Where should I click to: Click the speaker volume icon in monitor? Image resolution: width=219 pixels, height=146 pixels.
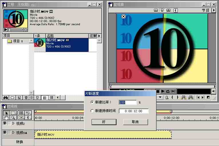point(214,91)
